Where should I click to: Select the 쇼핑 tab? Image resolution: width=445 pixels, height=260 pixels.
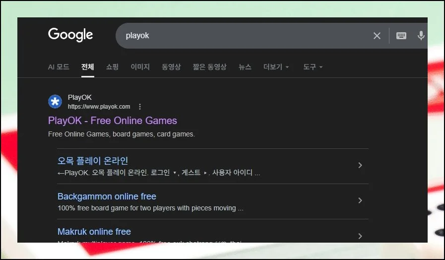tap(112, 67)
